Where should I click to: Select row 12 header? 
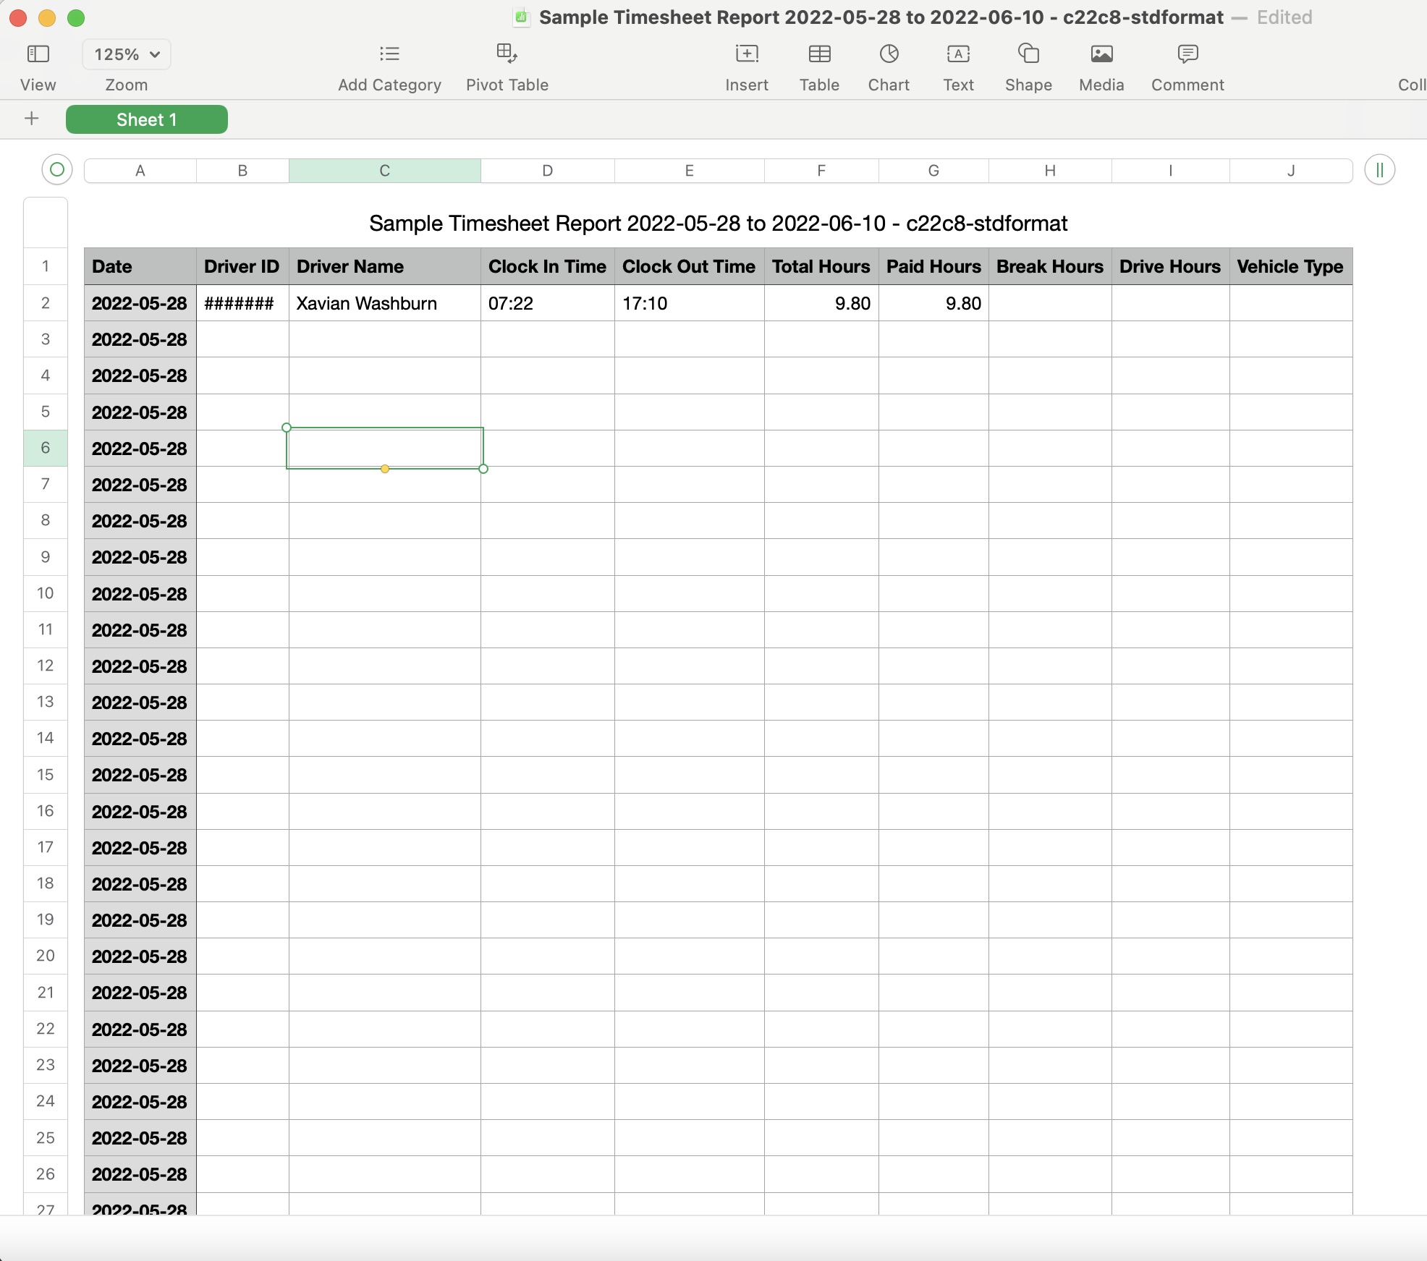[x=46, y=666]
